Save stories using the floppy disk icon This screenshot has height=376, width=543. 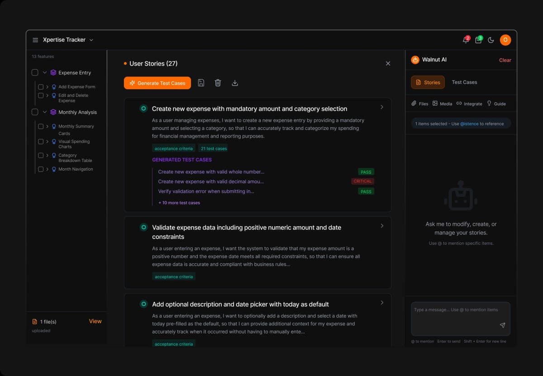click(201, 83)
